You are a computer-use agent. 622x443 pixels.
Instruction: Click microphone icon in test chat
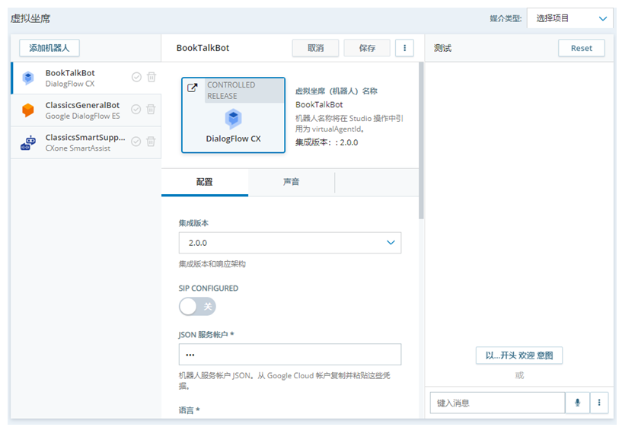coord(578,403)
